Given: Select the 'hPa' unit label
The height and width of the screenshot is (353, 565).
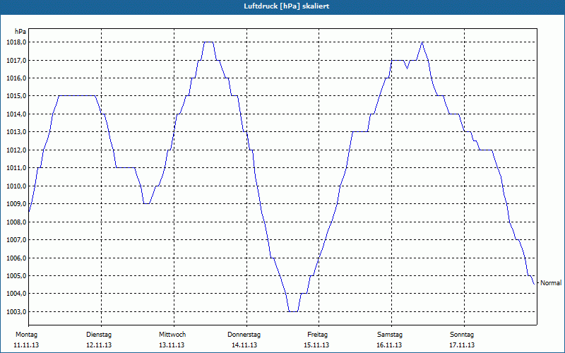Looking at the screenshot, I should (20, 32).
